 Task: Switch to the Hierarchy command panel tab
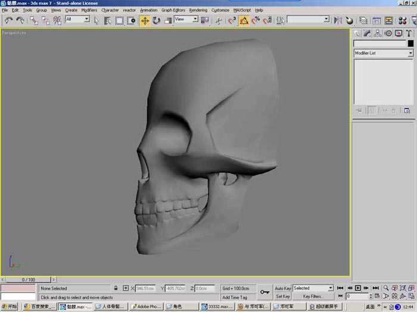pos(377,33)
